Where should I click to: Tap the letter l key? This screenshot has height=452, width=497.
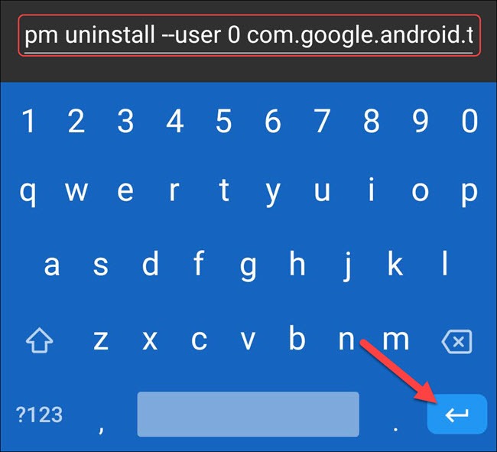click(x=444, y=263)
